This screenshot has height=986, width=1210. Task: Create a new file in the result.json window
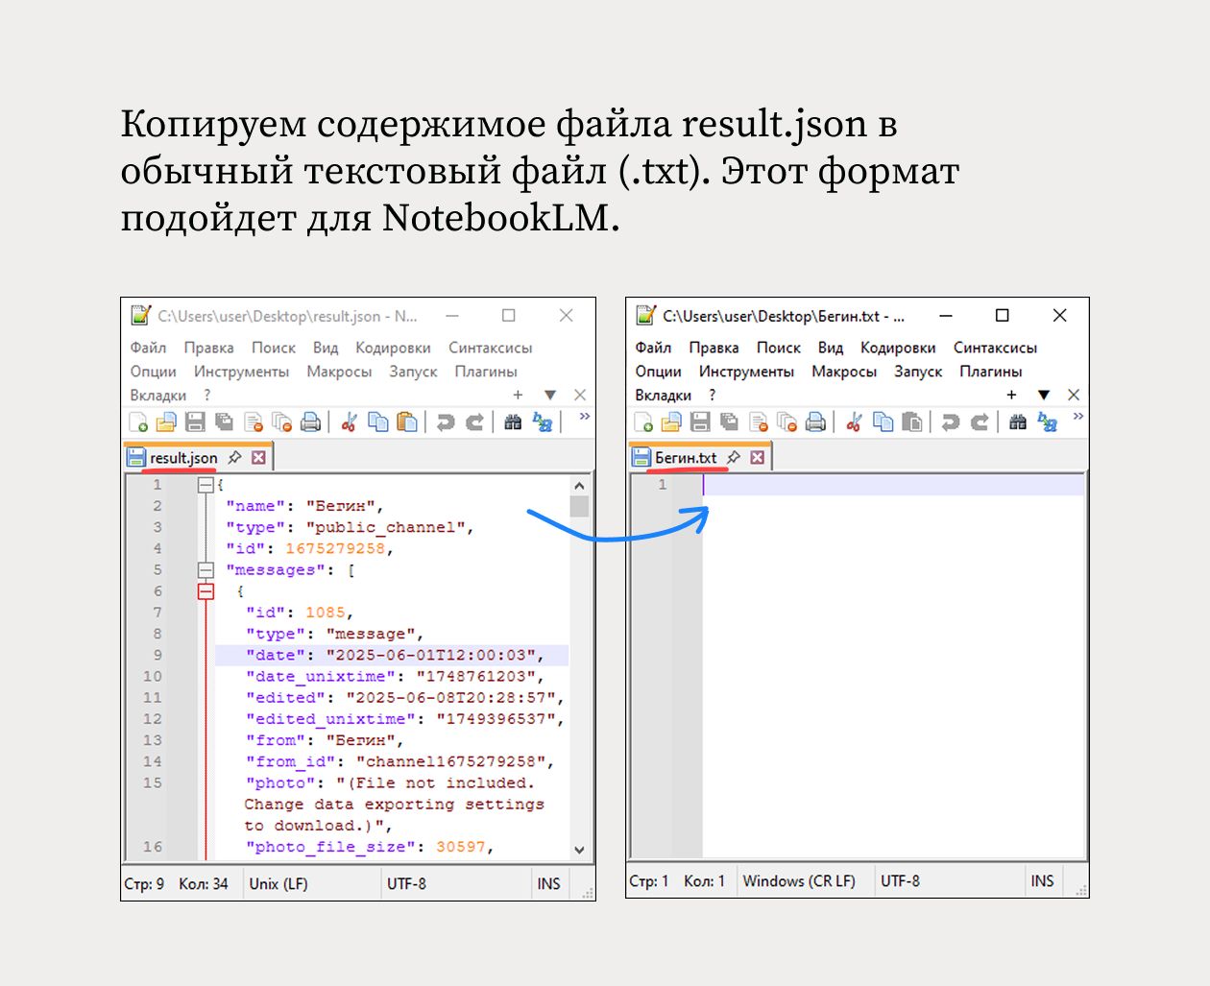tap(137, 421)
